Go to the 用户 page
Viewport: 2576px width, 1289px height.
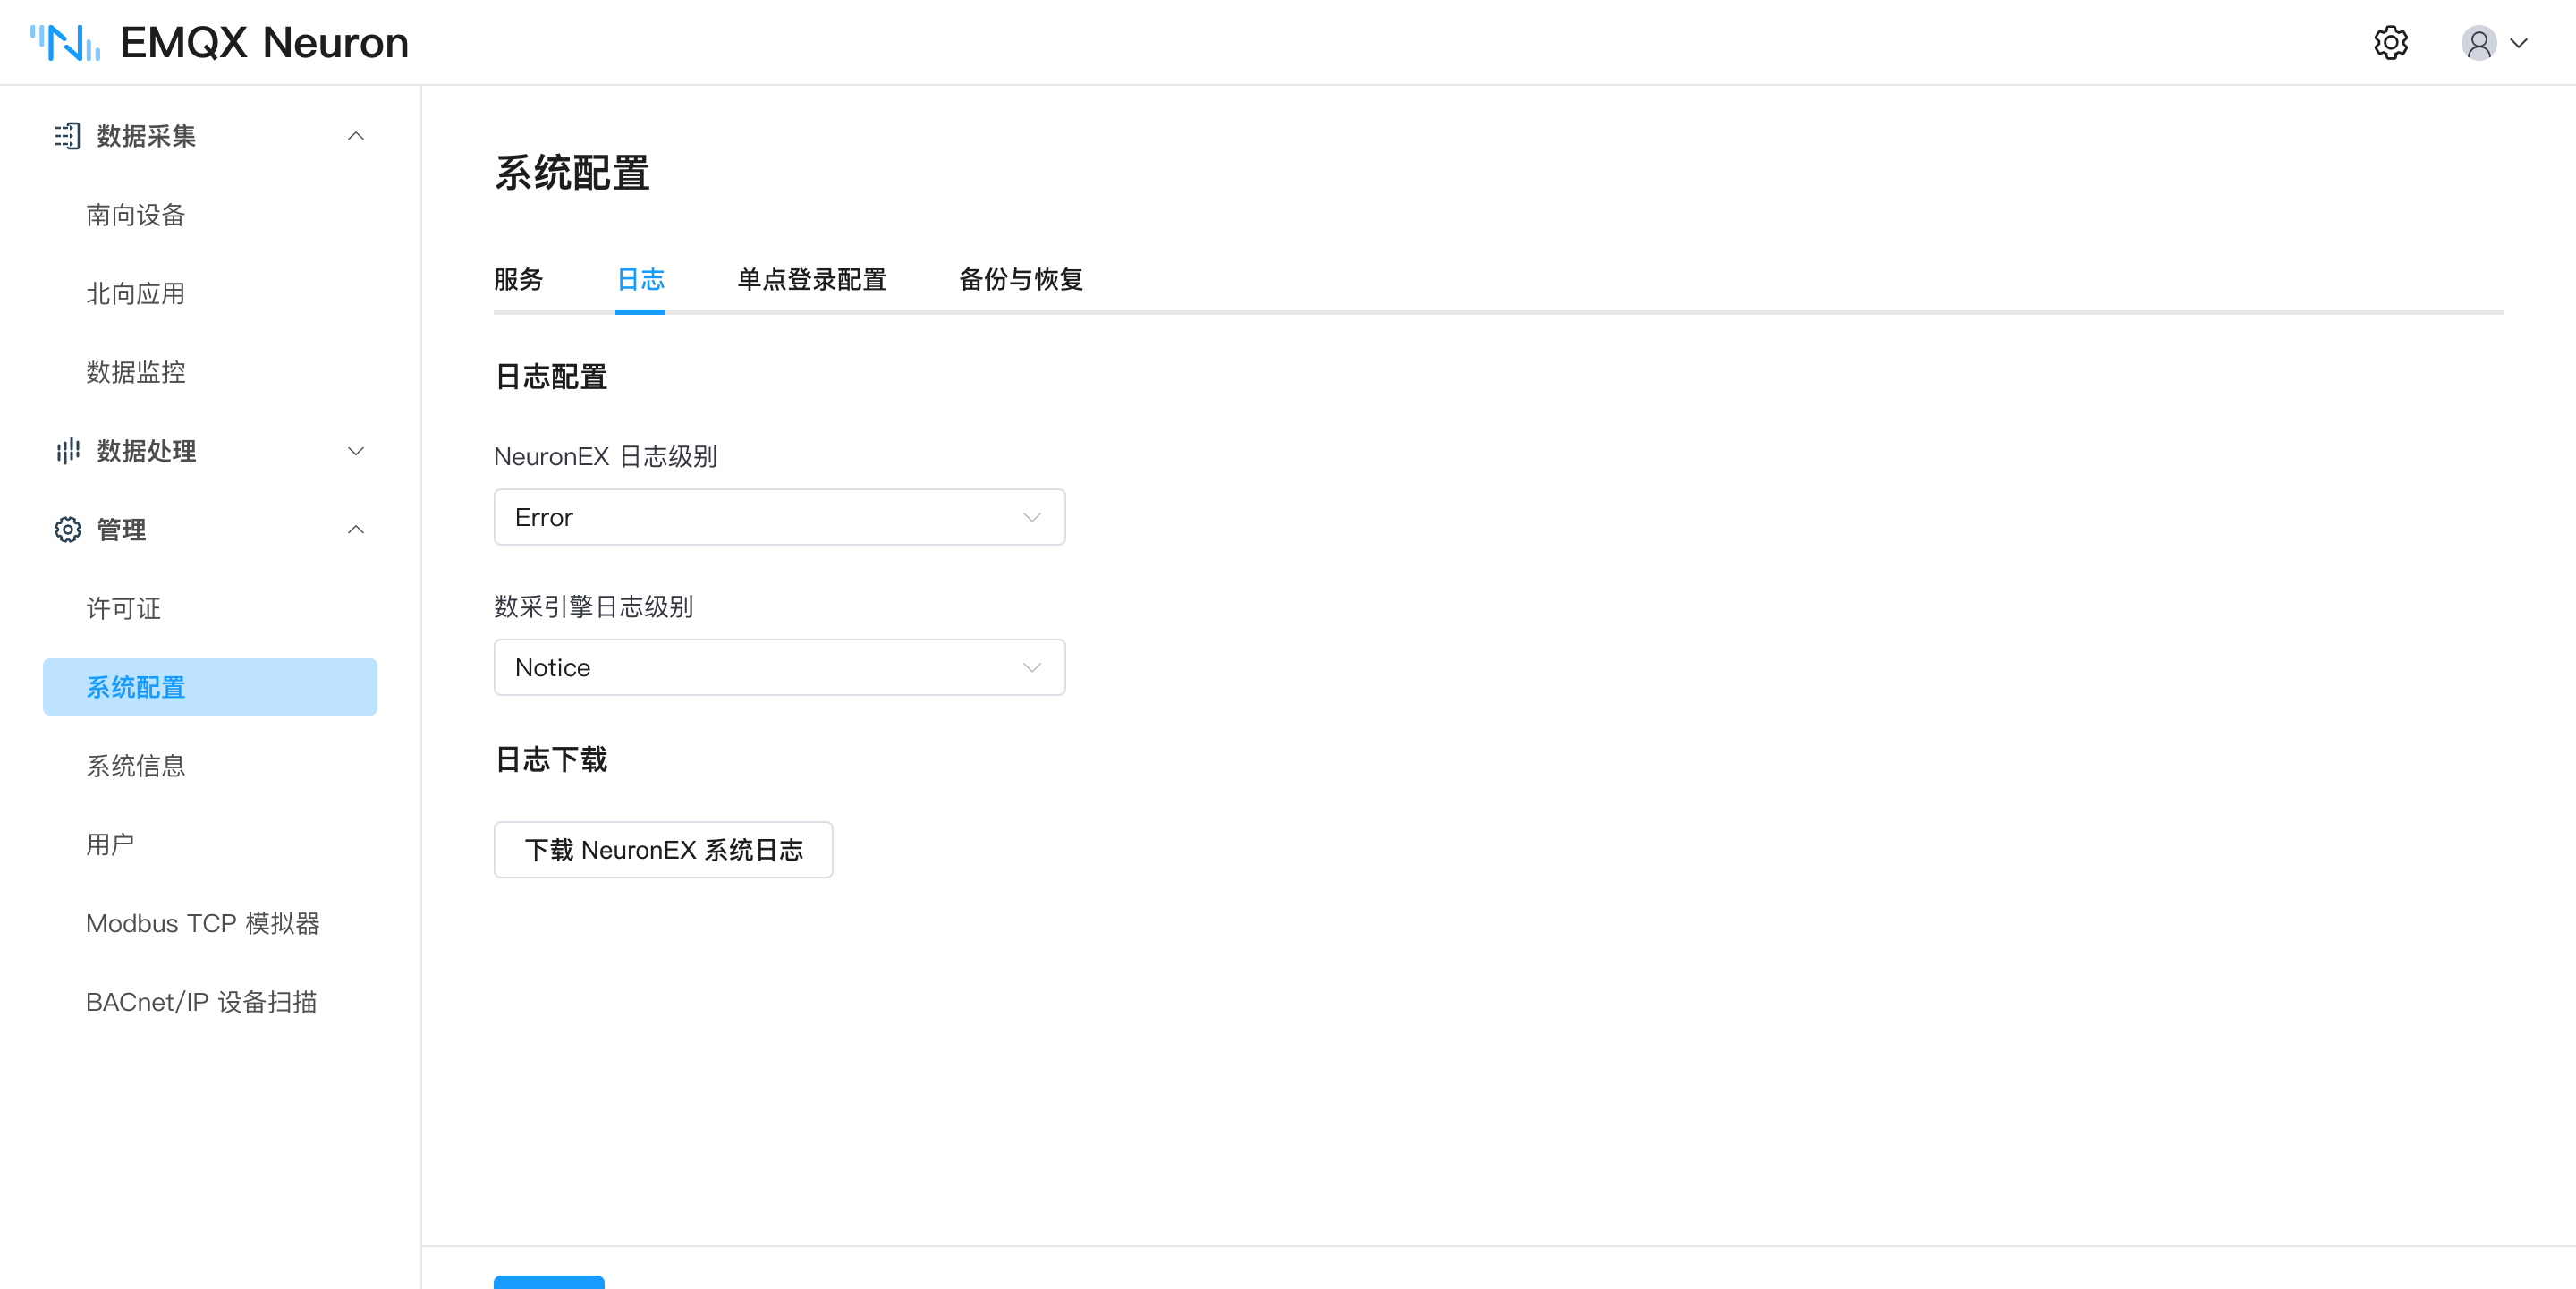click(x=110, y=844)
